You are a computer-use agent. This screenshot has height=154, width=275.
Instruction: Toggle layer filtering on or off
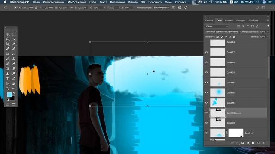[268, 26]
